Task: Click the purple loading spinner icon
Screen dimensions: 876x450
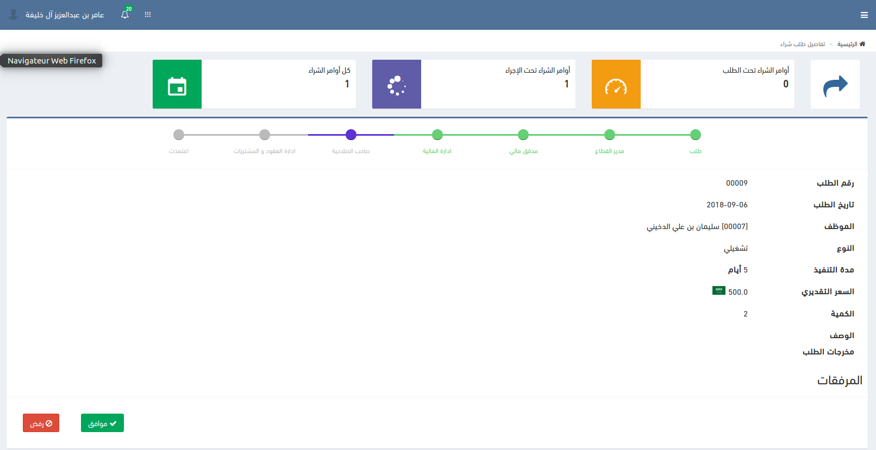Action: 396,85
